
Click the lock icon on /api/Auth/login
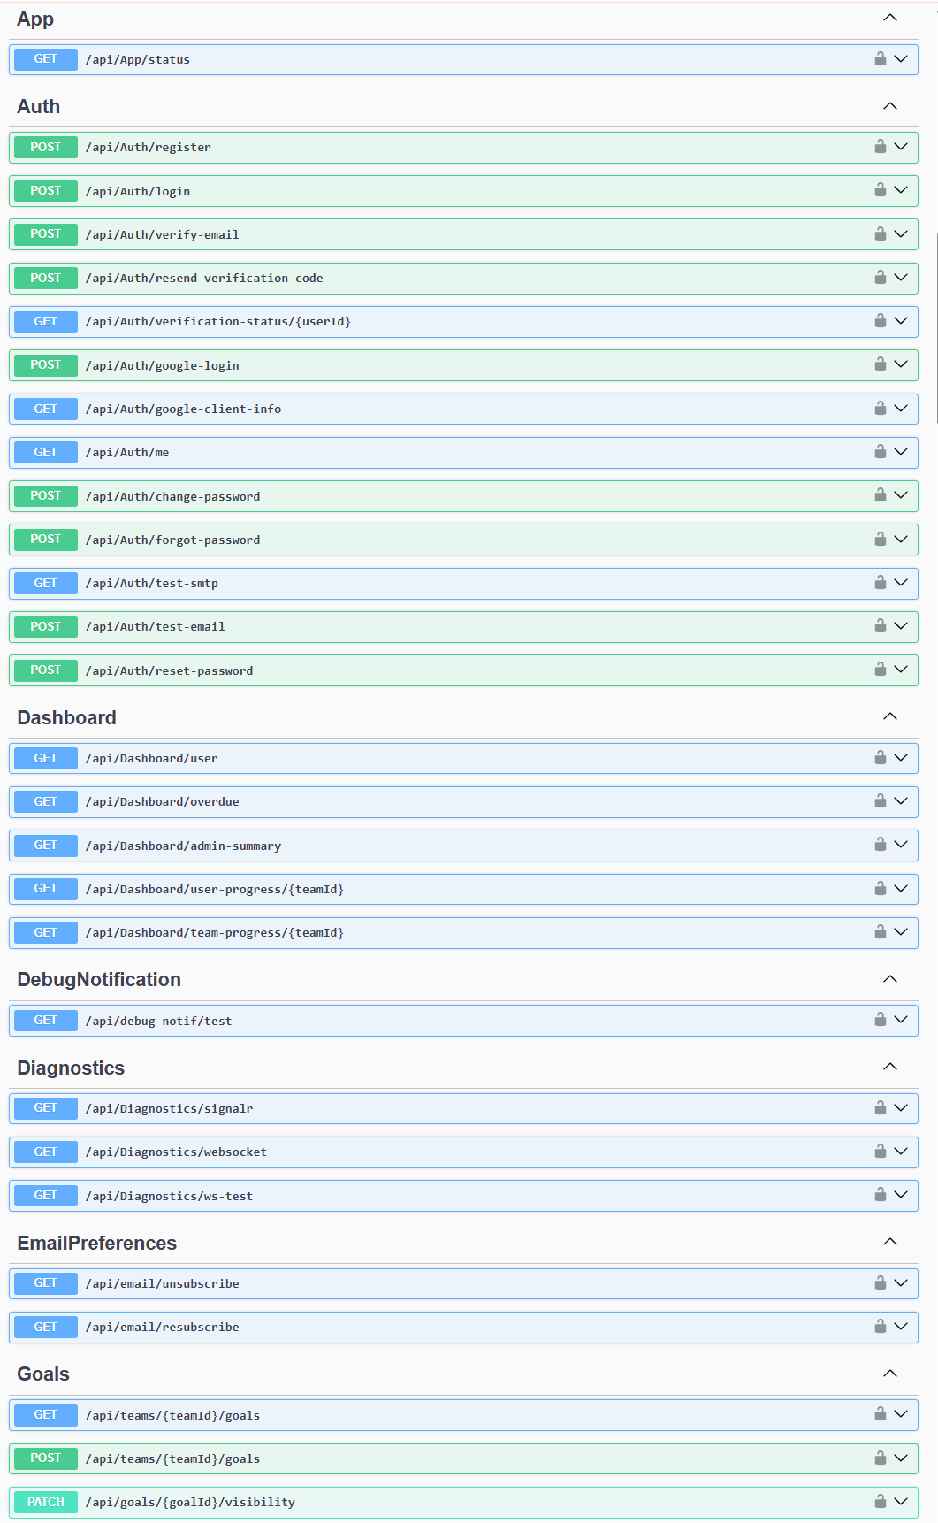pyautogui.click(x=880, y=190)
